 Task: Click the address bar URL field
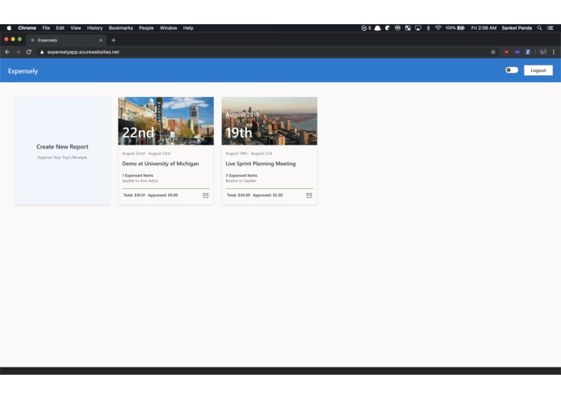click(x=265, y=52)
